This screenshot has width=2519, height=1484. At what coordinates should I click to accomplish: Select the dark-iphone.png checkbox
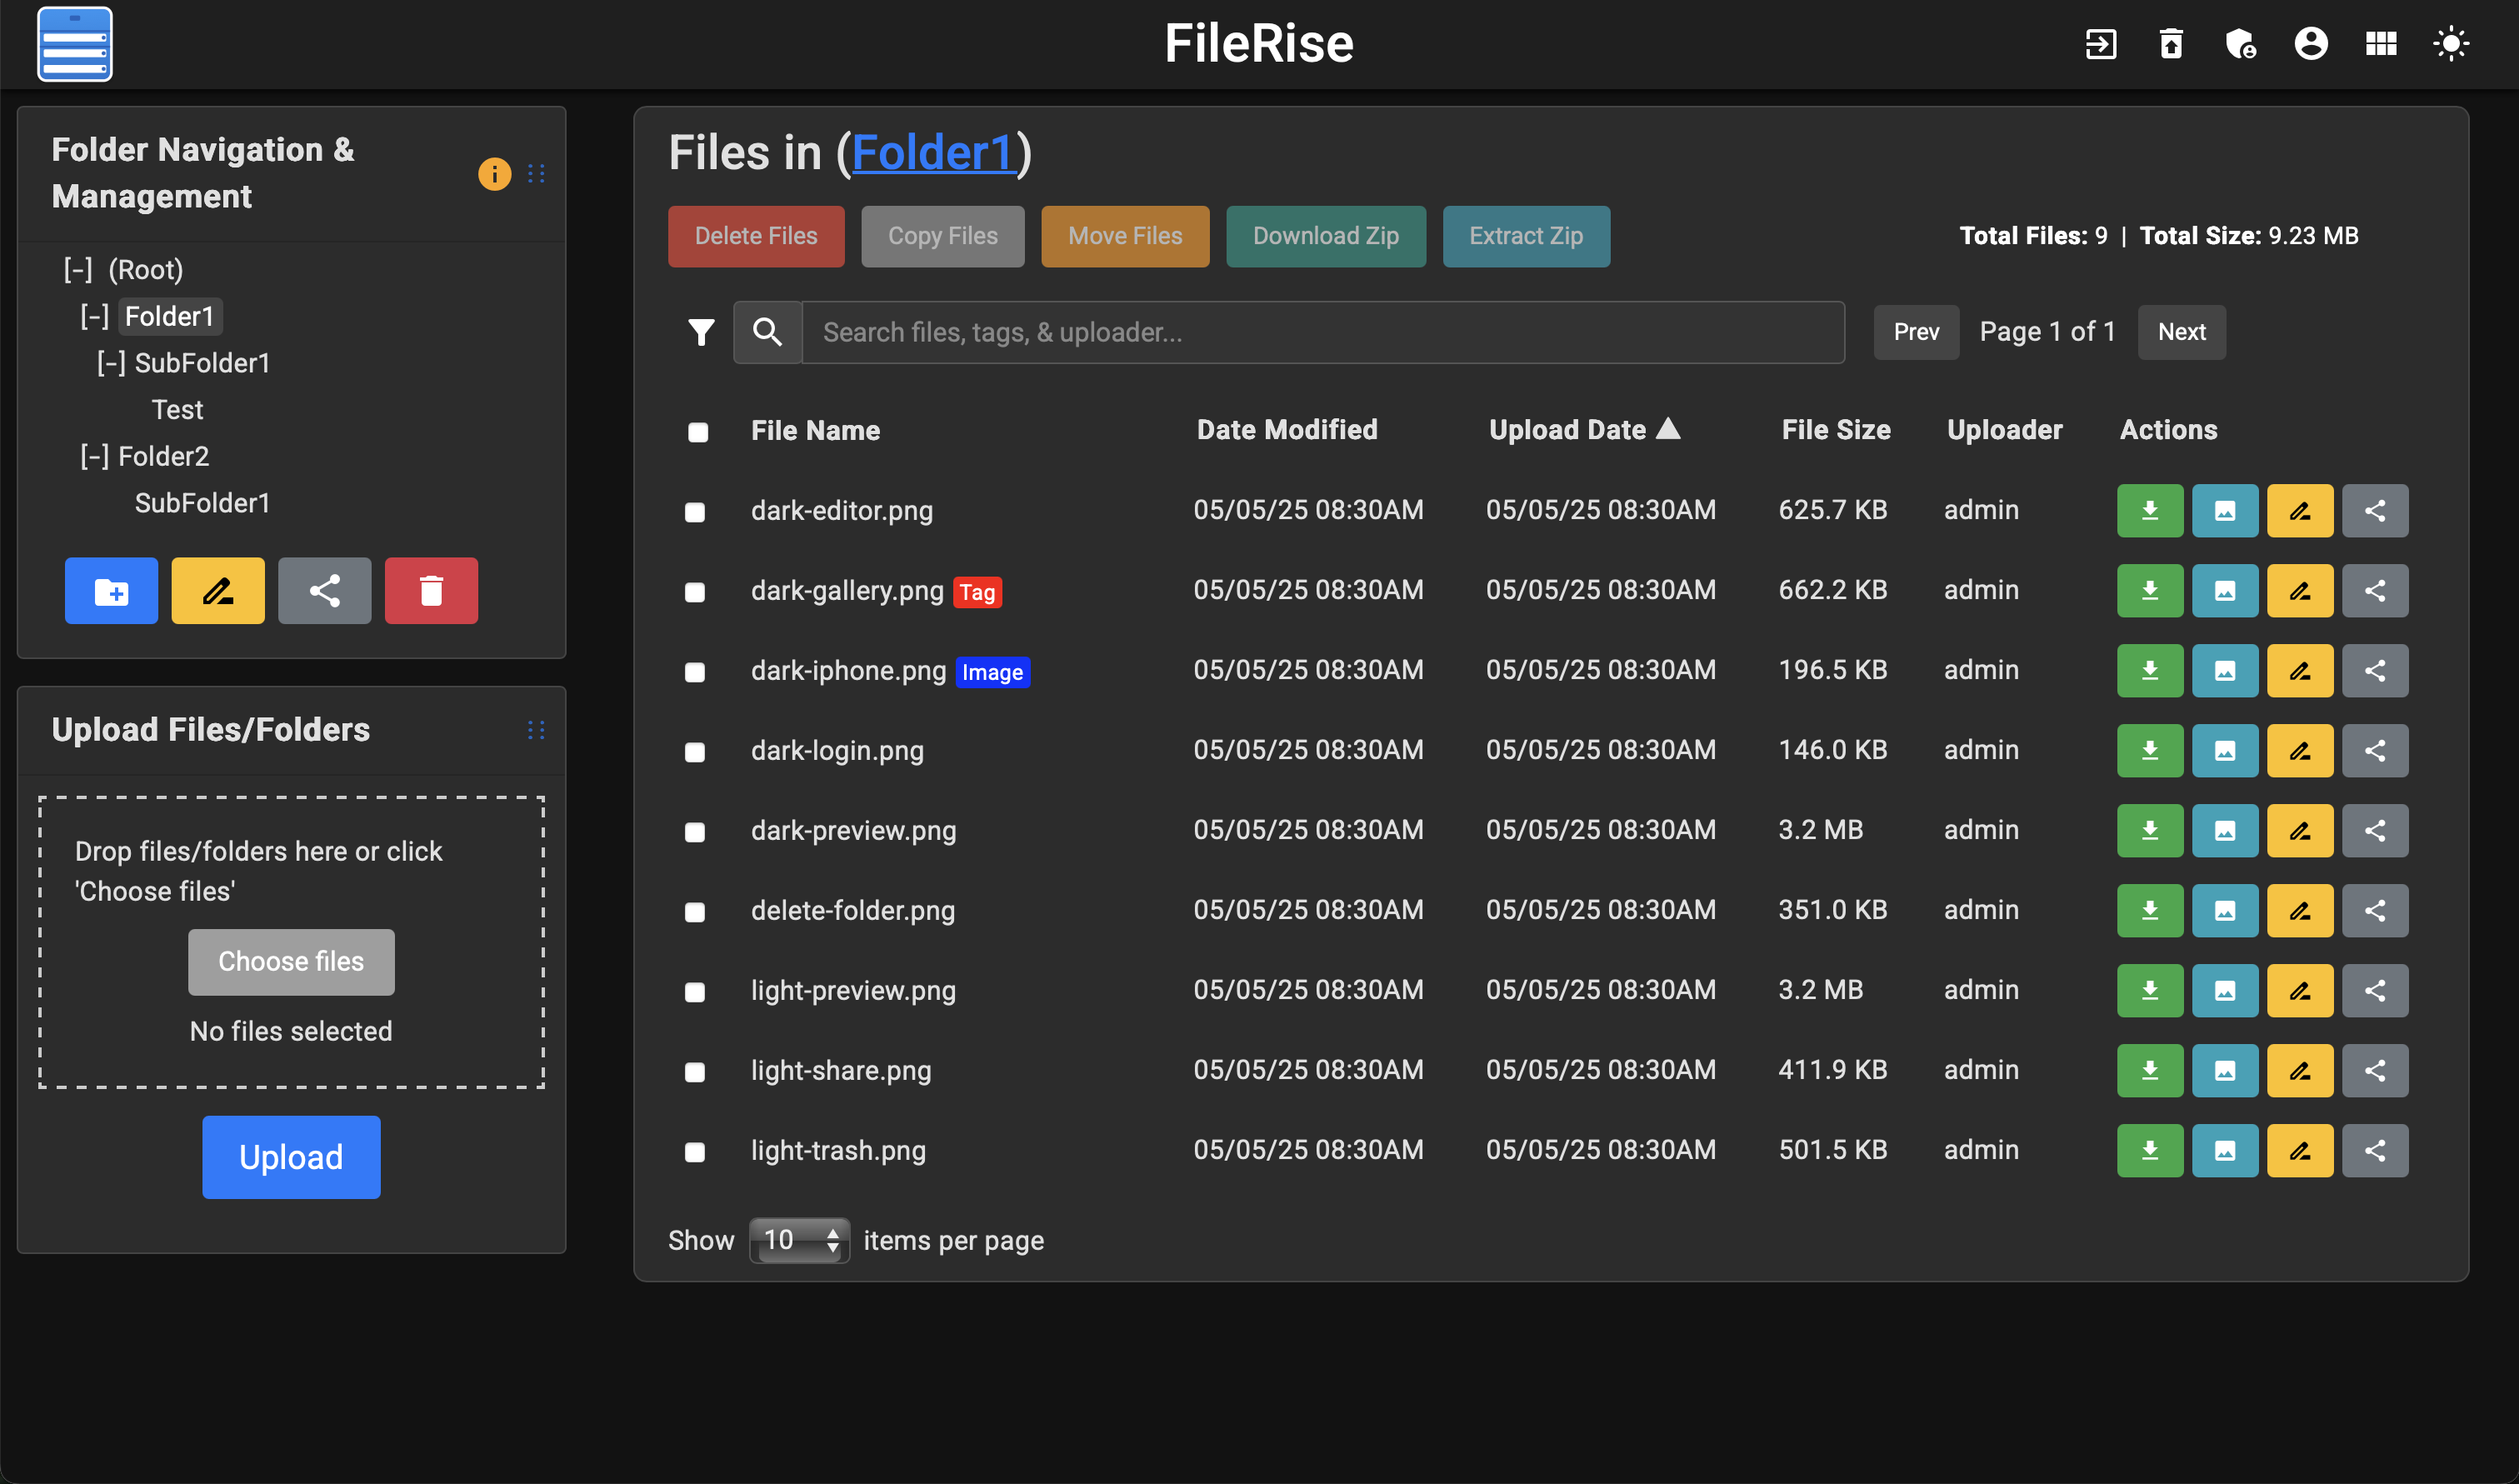pos(695,672)
